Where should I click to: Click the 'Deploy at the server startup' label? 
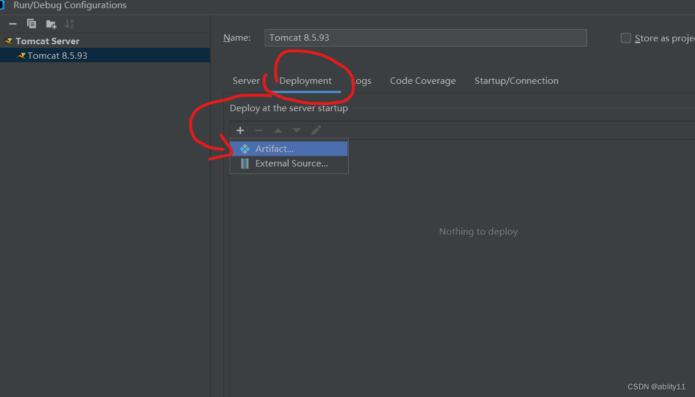pyautogui.click(x=289, y=108)
